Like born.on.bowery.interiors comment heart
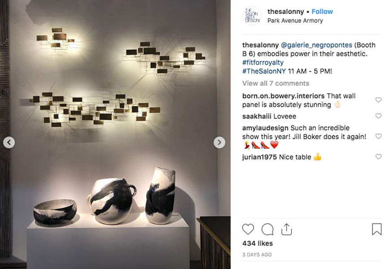The image size is (390, 269). pyautogui.click(x=378, y=100)
